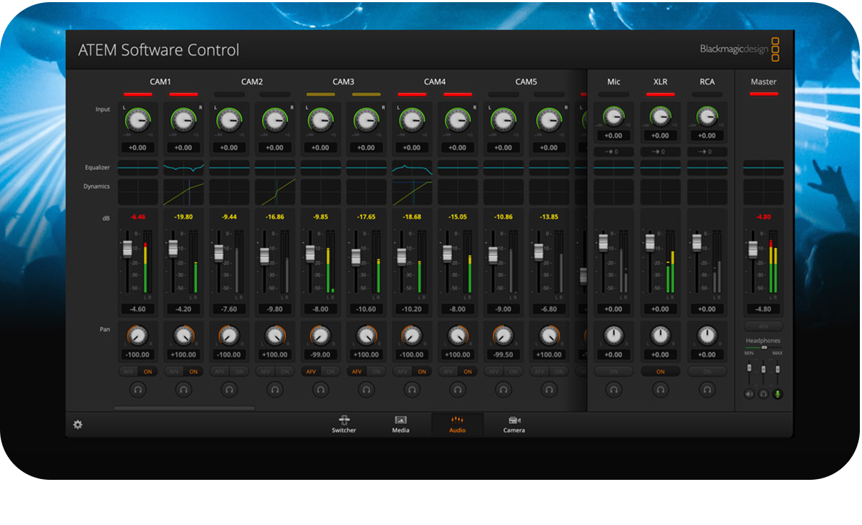
Task: Disable AFV on CAM3 right channel
Action: click(x=357, y=372)
